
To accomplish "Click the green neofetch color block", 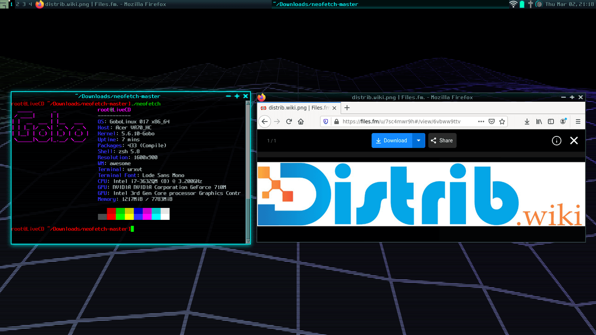I will point(120,214).
